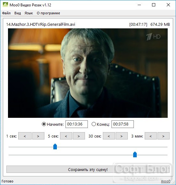Step back 30 seconds with < button
The width and height of the screenshot is (176, 185).
click(x=109, y=136)
